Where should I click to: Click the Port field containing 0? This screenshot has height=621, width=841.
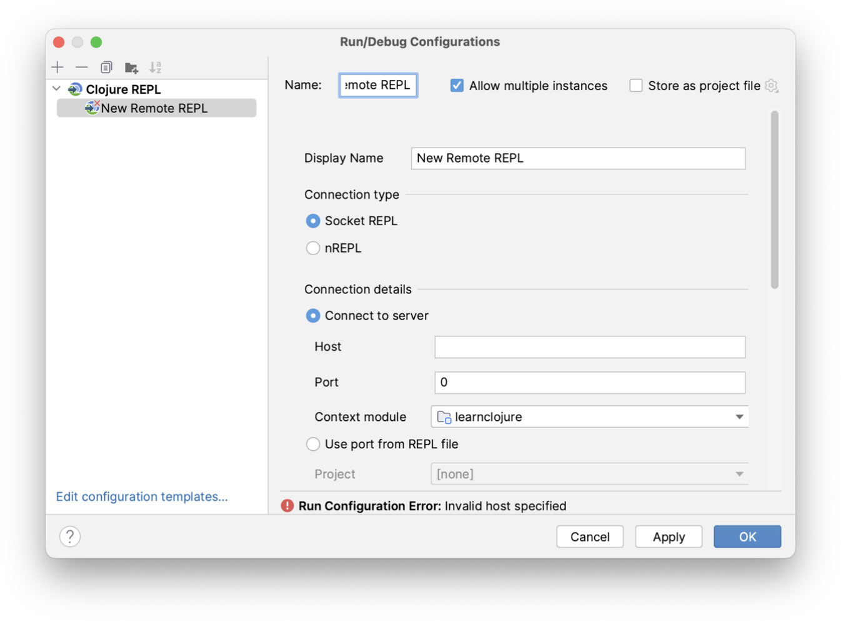pyautogui.click(x=590, y=383)
